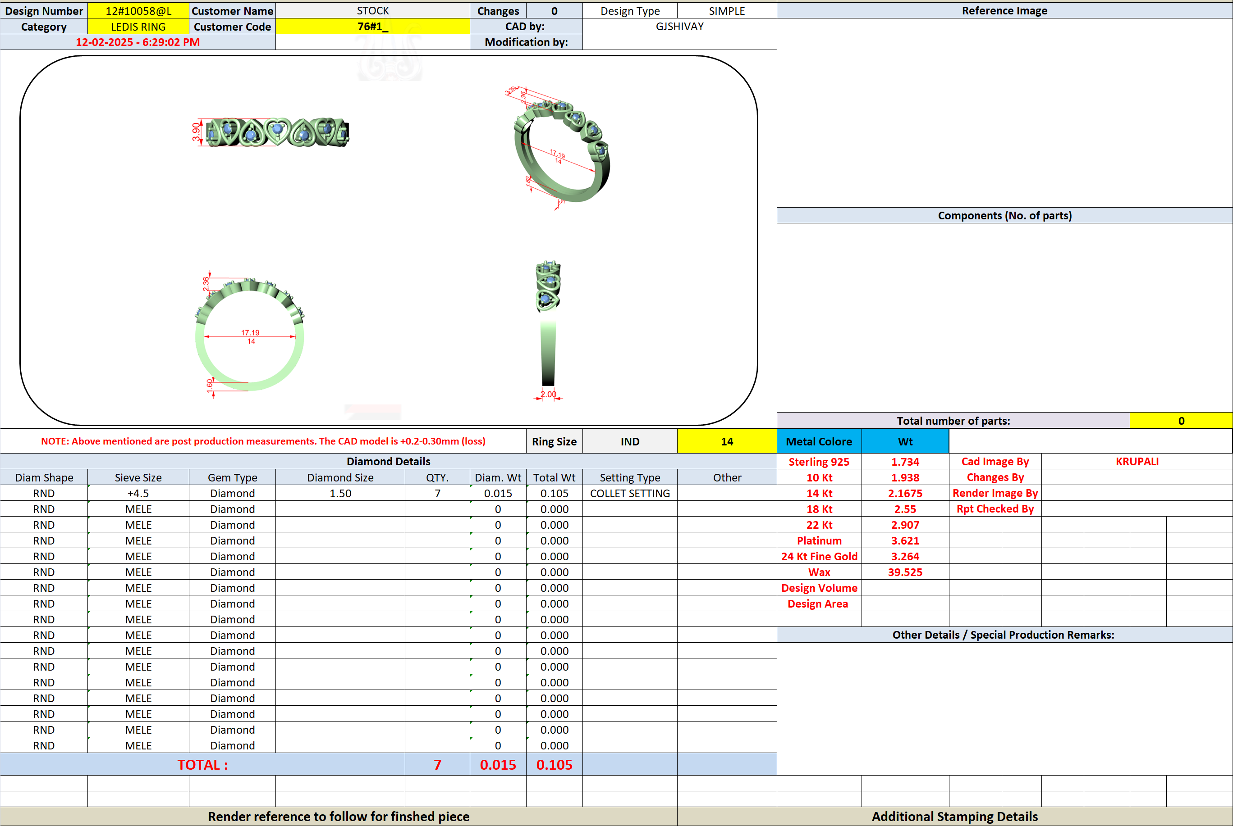
Task: Click the Other column header
Action: pos(727,478)
